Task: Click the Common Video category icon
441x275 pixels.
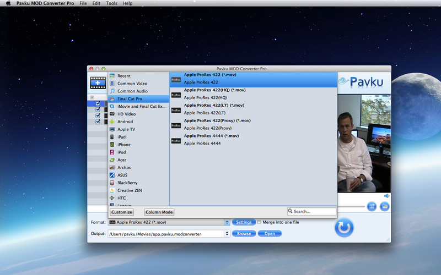Action: tap(112, 84)
